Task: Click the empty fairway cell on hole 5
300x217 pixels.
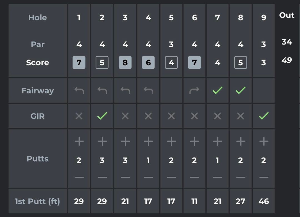Action: pos(171,90)
